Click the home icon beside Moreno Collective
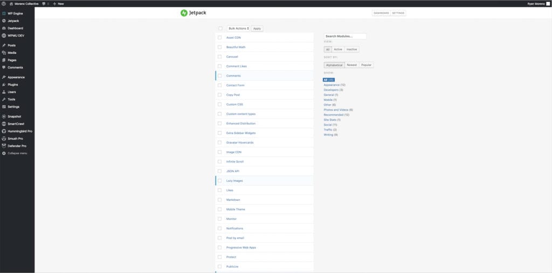 click(11, 4)
